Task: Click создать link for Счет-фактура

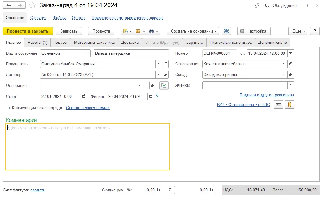Action: (38, 190)
